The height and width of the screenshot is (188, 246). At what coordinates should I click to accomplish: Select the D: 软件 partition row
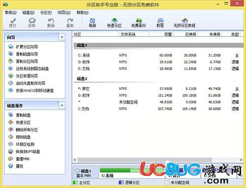(x=158, y=62)
